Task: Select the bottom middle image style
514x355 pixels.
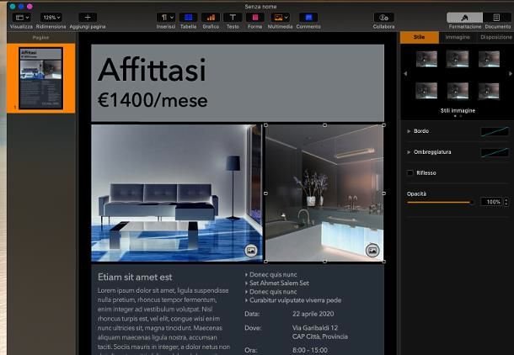Action: click(x=458, y=91)
